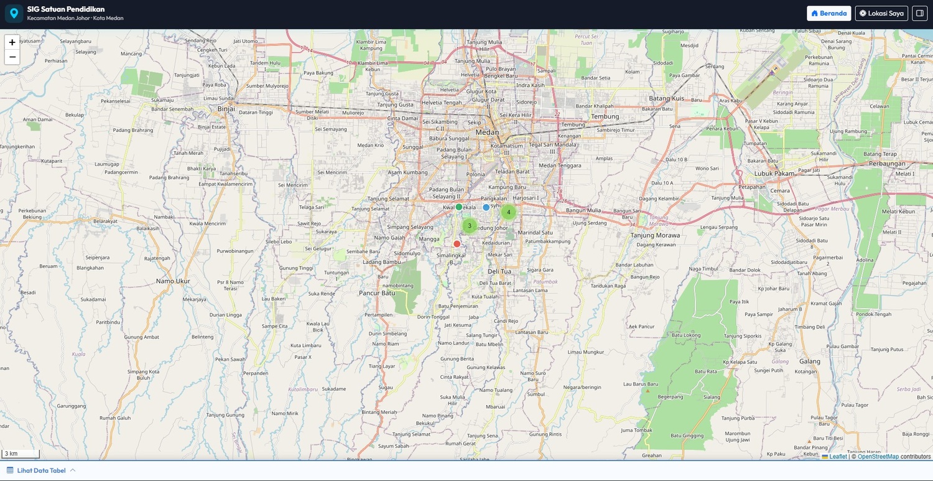Toggle the sidebar panel icon in header
This screenshot has width=933, height=481.
point(919,13)
